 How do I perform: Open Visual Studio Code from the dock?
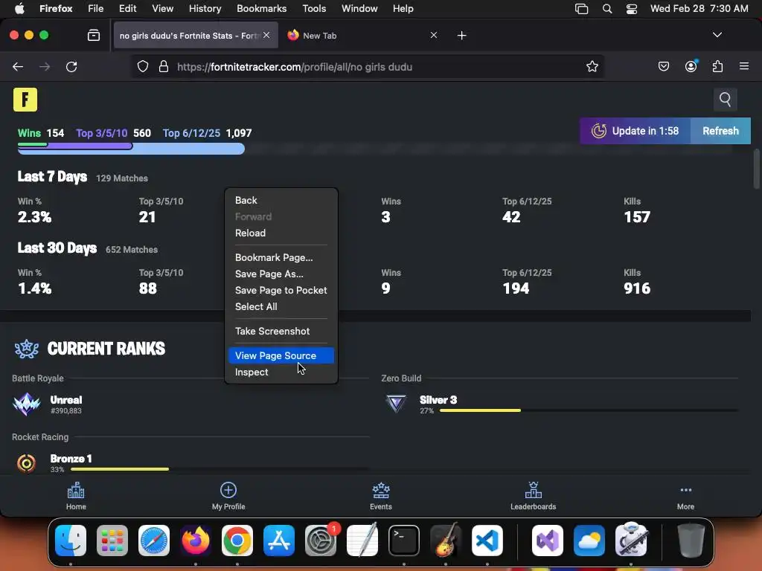tap(487, 541)
